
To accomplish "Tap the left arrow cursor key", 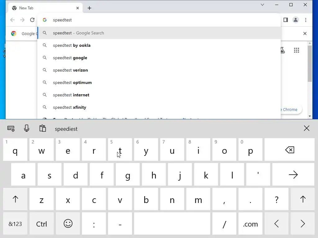I will pos(277,224).
